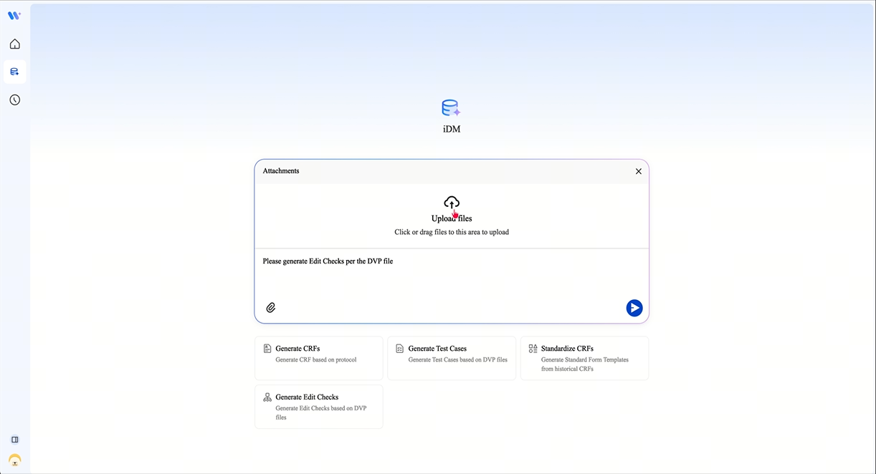Click "Generate CRF based on protocol" description
The width and height of the screenshot is (876, 474).
pyautogui.click(x=316, y=360)
